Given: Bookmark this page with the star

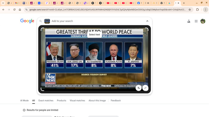Looking at the screenshot, I should (x=190, y=10).
